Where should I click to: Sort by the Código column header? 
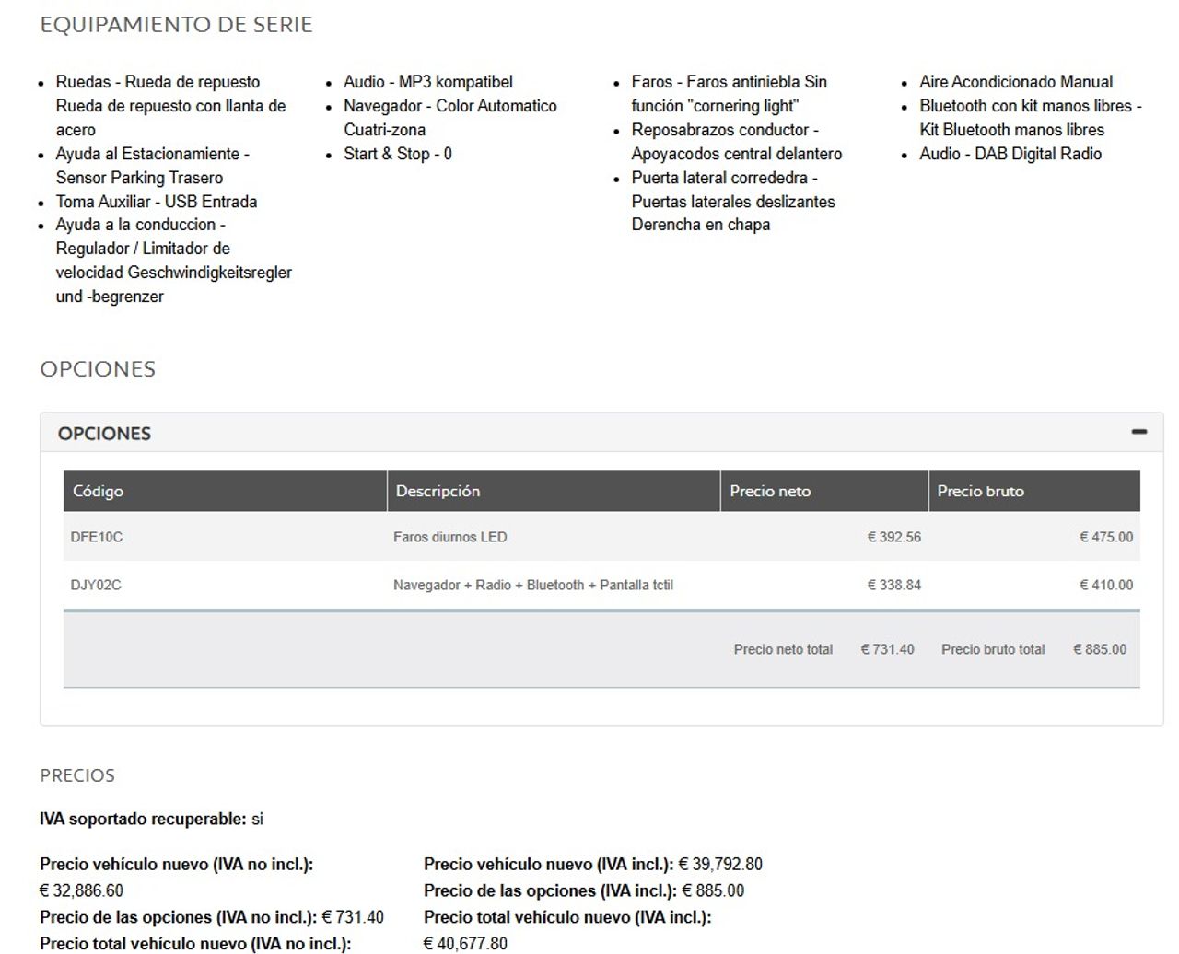click(x=225, y=491)
